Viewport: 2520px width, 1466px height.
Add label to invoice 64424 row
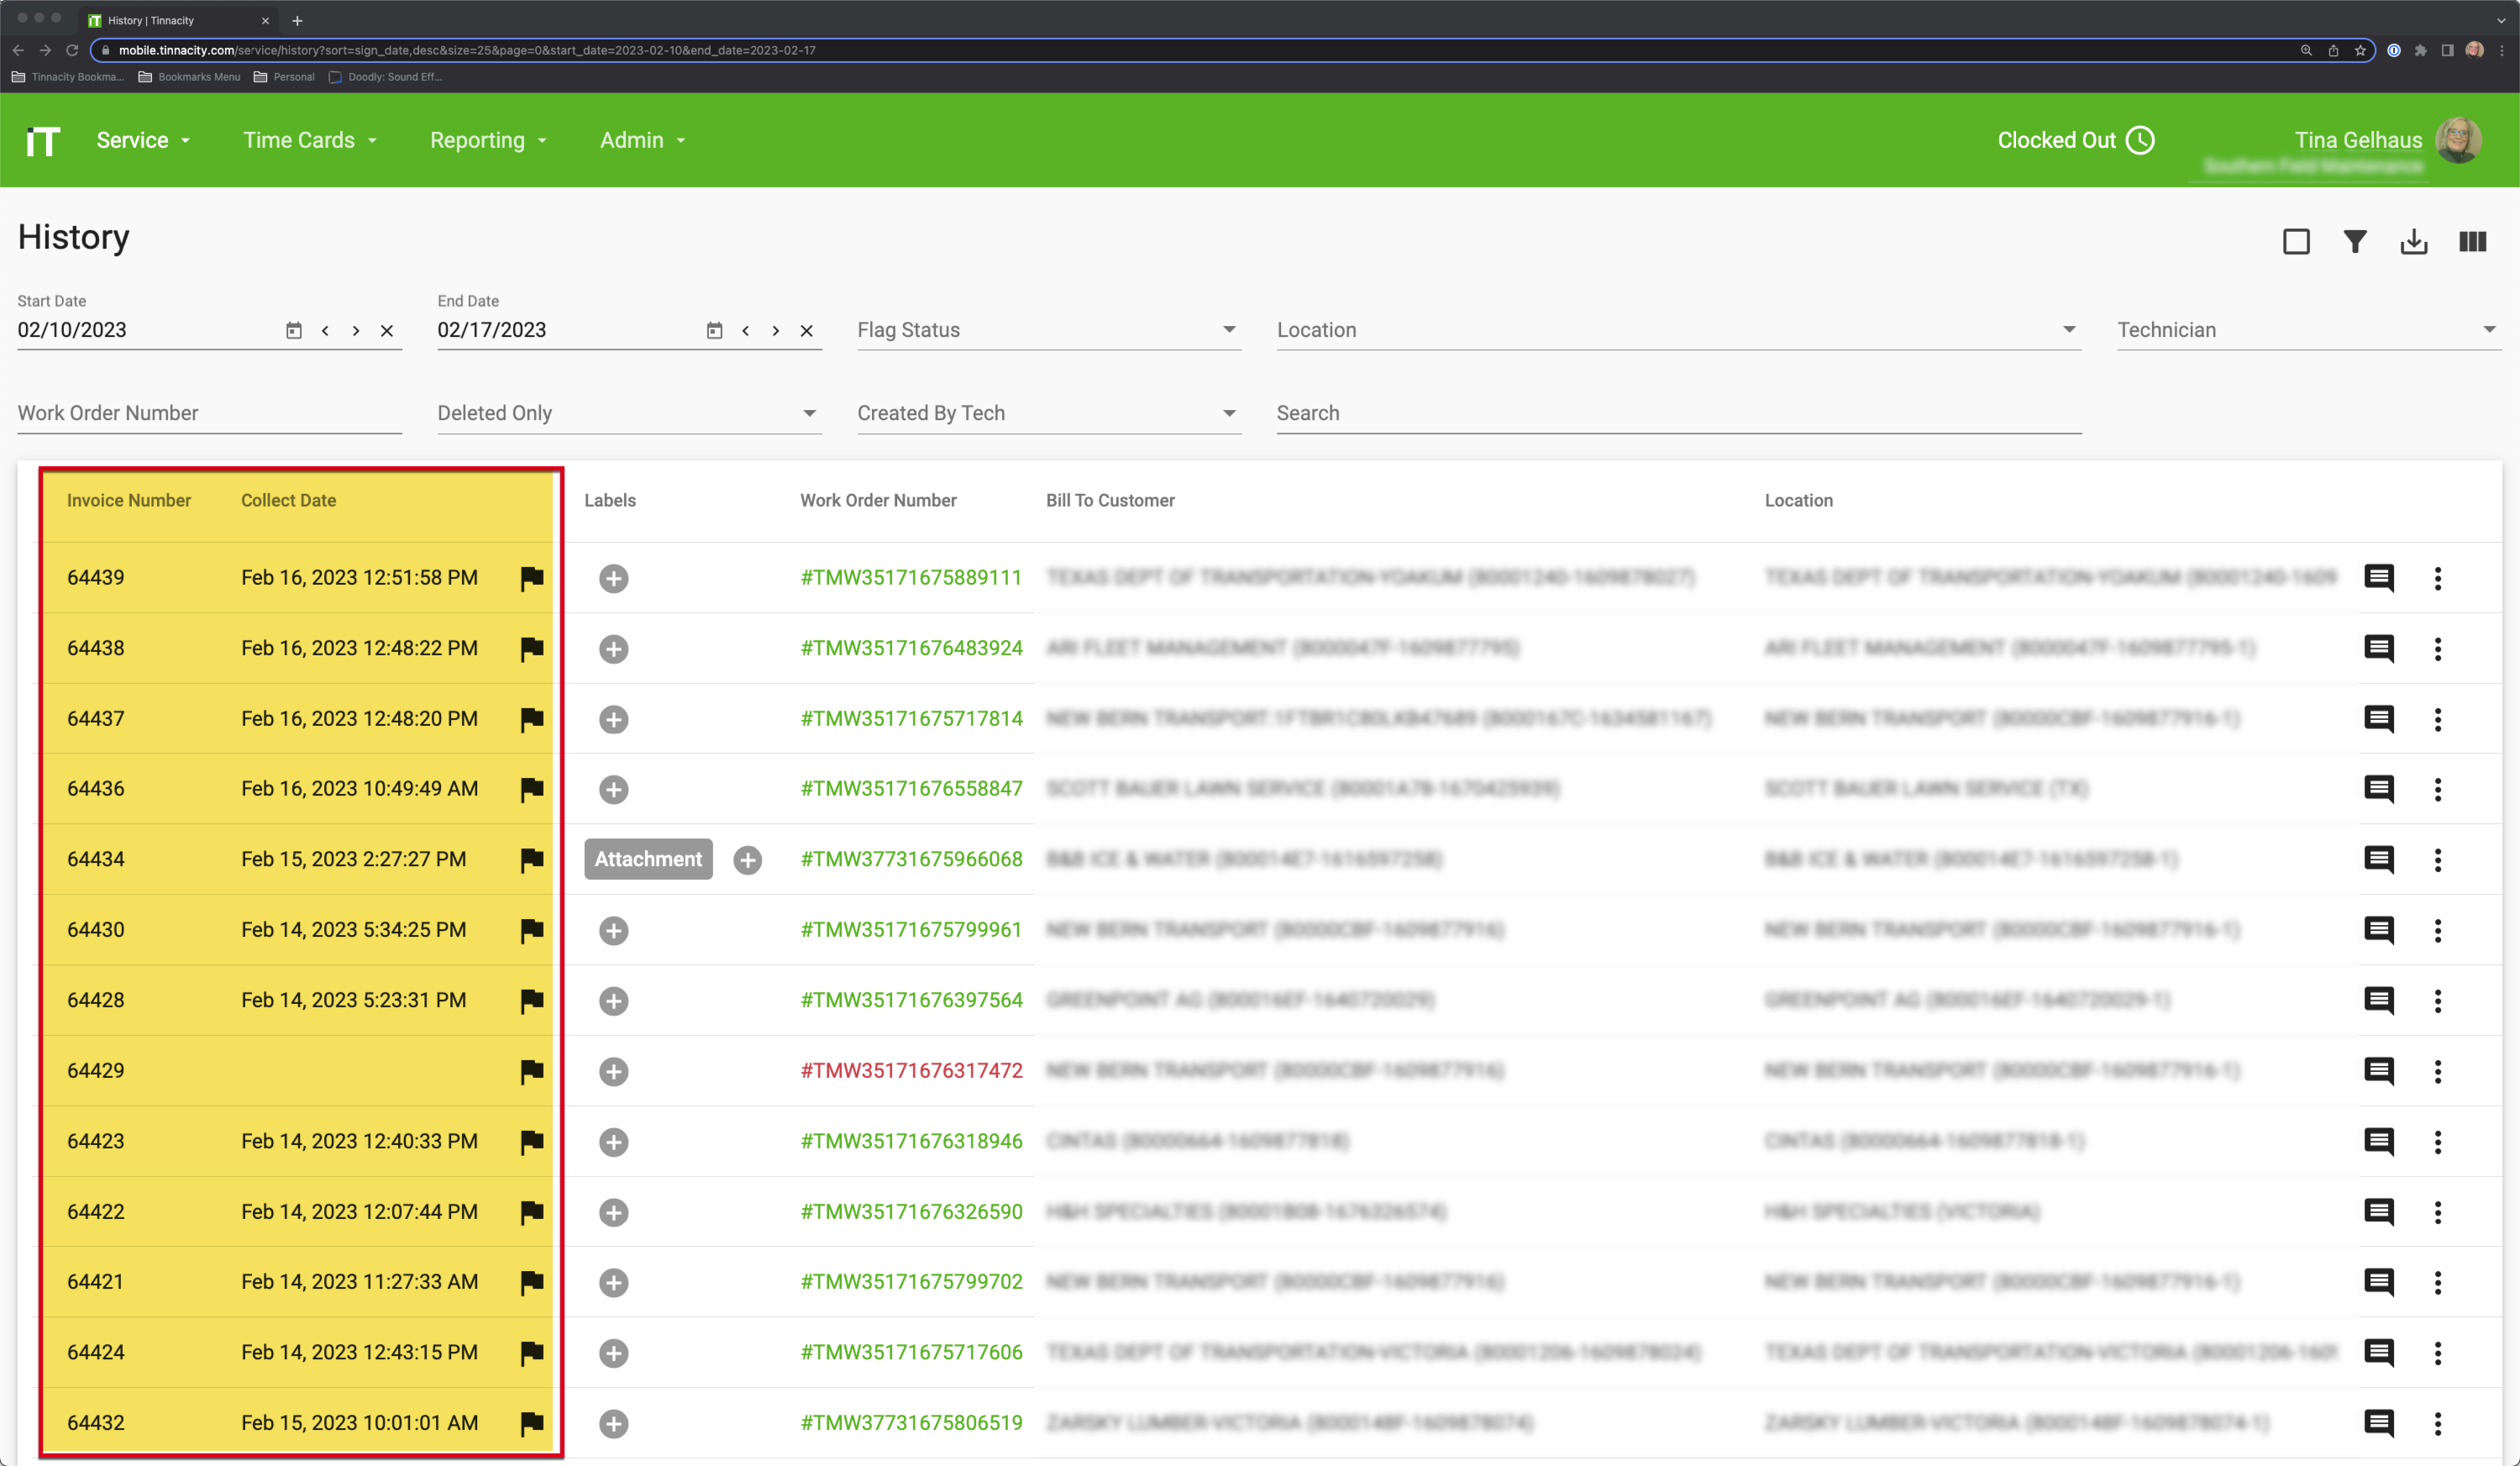point(614,1353)
